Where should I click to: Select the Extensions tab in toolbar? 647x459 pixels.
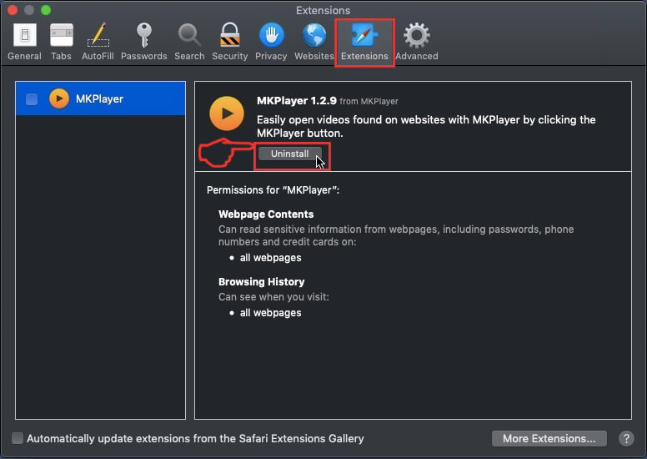click(364, 42)
